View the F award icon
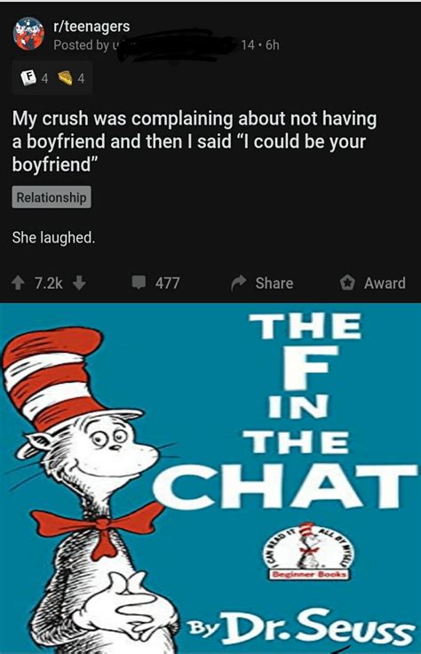The width and height of the screenshot is (421, 654). [x=28, y=77]
